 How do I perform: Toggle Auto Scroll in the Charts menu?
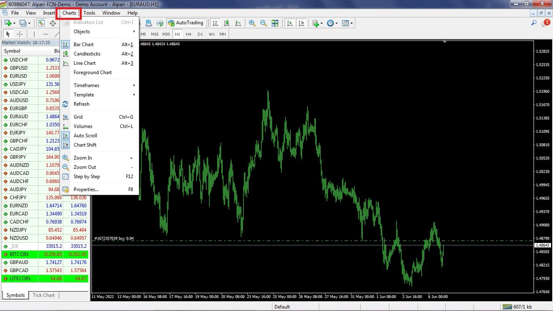point(99,136)
